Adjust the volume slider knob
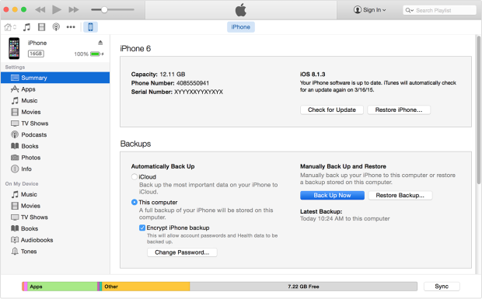 [x=104, y=10]
